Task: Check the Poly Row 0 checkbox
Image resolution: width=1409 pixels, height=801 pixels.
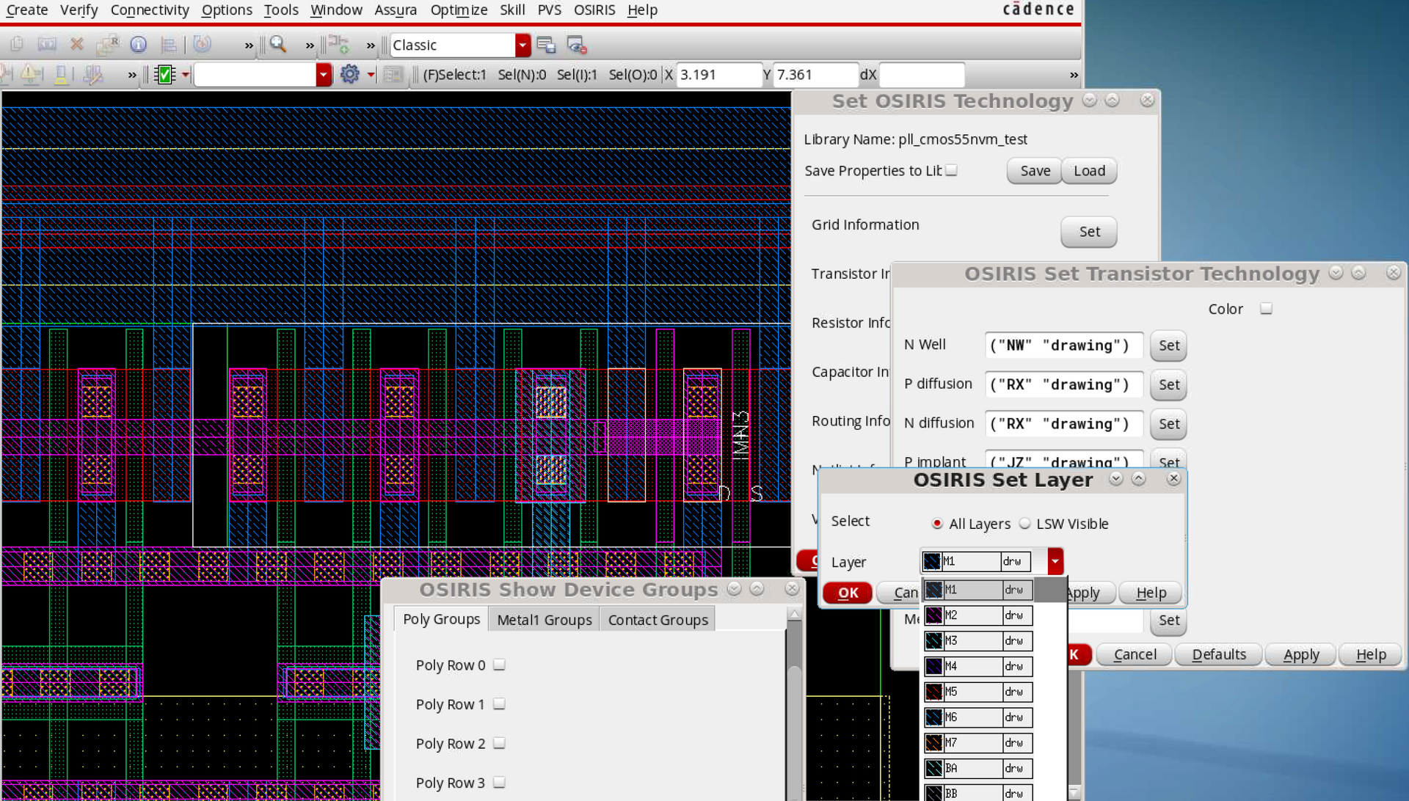Action: point(499,665)
